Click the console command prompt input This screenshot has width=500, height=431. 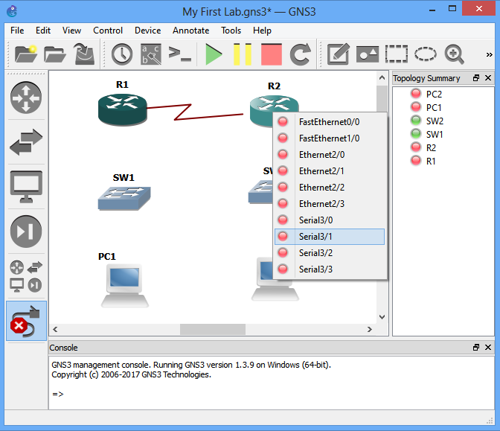pyautogui.click(x=272, y=394)
